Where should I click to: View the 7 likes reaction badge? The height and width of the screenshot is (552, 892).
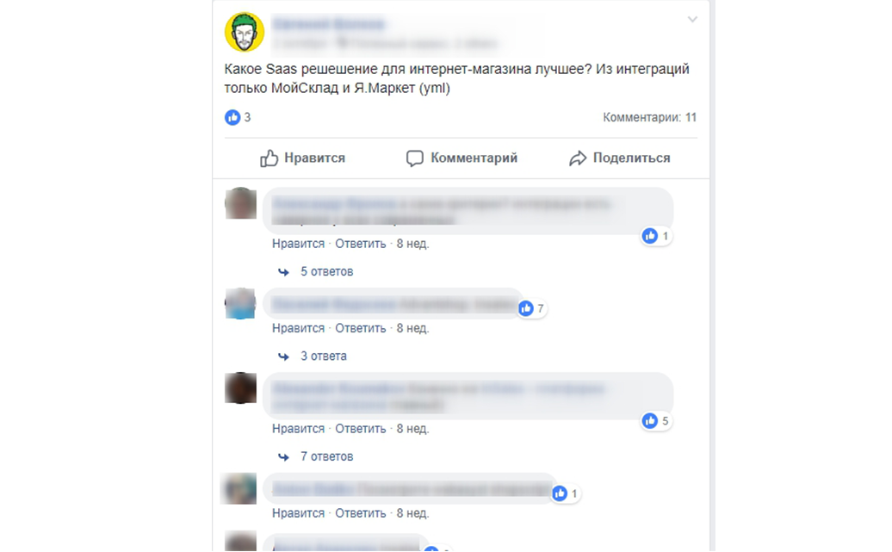531,308
